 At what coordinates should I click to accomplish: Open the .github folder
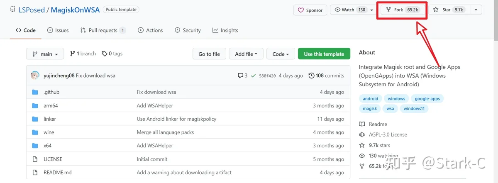tap(51, 92)
